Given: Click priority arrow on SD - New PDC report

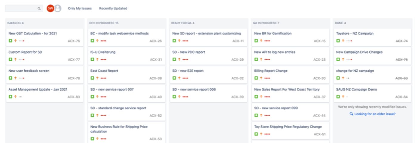Looking at the screenshot, I should pyautogui.click(x=179, y=59).
